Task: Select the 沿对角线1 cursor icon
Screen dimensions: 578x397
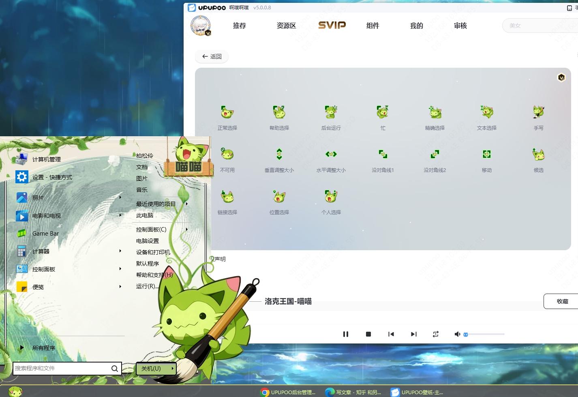Action: pyautogui.click(x=383, y=154)
